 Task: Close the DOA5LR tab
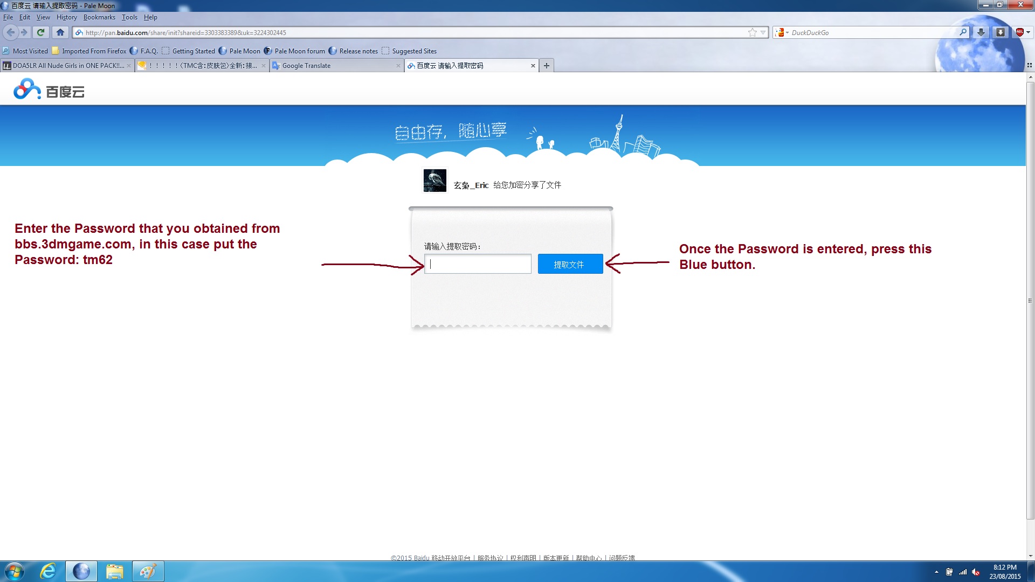(x=129, y=66)
